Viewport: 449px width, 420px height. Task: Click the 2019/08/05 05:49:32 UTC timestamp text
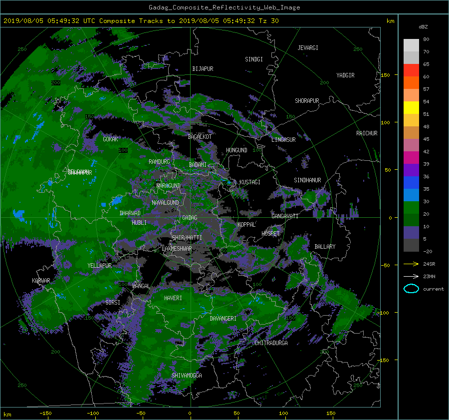[45, 21]
